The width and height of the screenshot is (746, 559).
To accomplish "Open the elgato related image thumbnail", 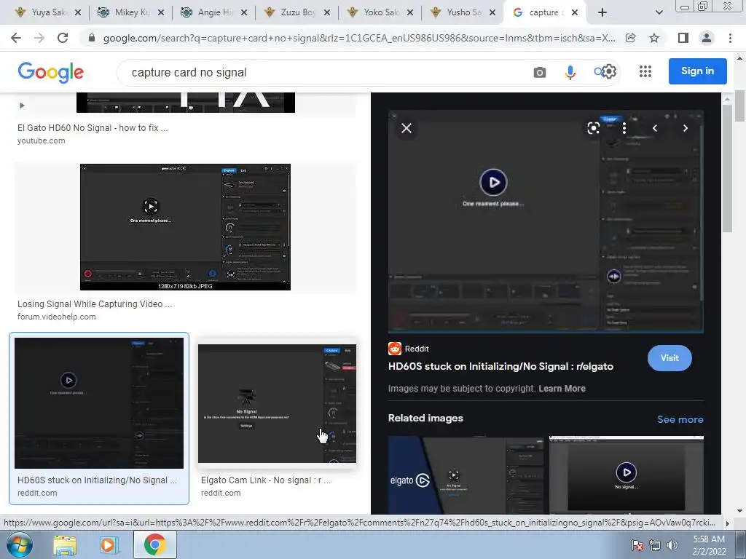I will point(466,475).
